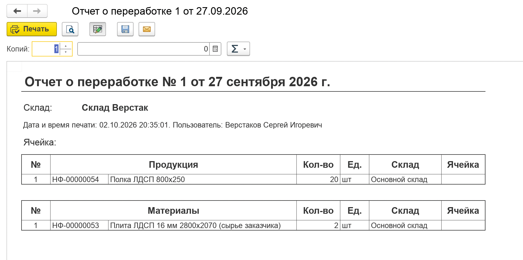Go back with the left arrow button

coord(17,11)
